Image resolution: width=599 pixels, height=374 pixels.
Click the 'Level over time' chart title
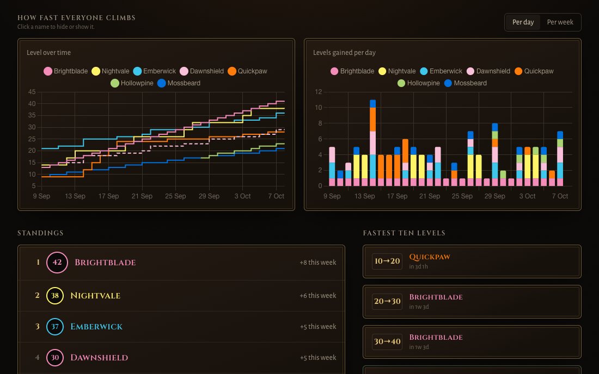point(48,53)
